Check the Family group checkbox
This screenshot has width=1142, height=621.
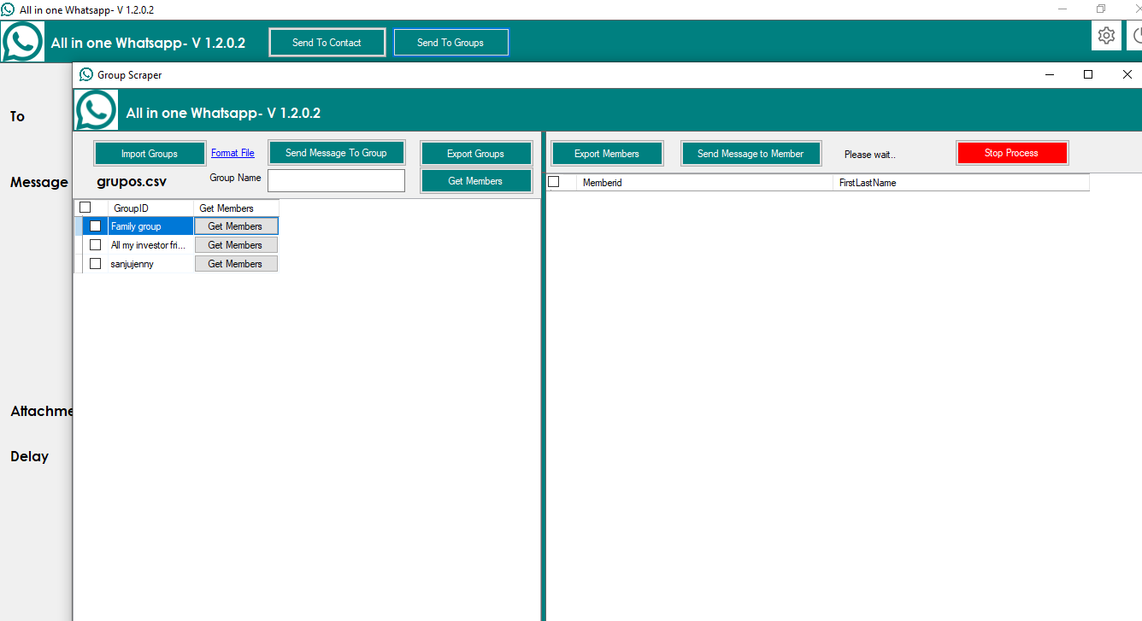coord(96,226)
